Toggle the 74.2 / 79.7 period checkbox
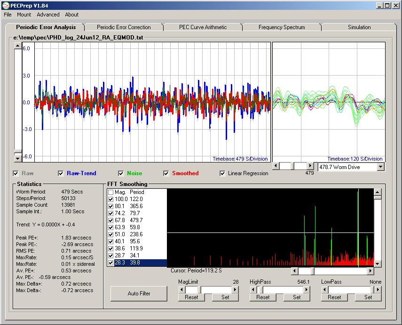402x325 pixels. point(111,213)
